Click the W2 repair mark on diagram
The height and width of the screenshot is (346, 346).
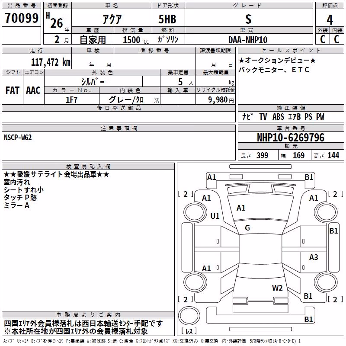click(x=277, y=288)
